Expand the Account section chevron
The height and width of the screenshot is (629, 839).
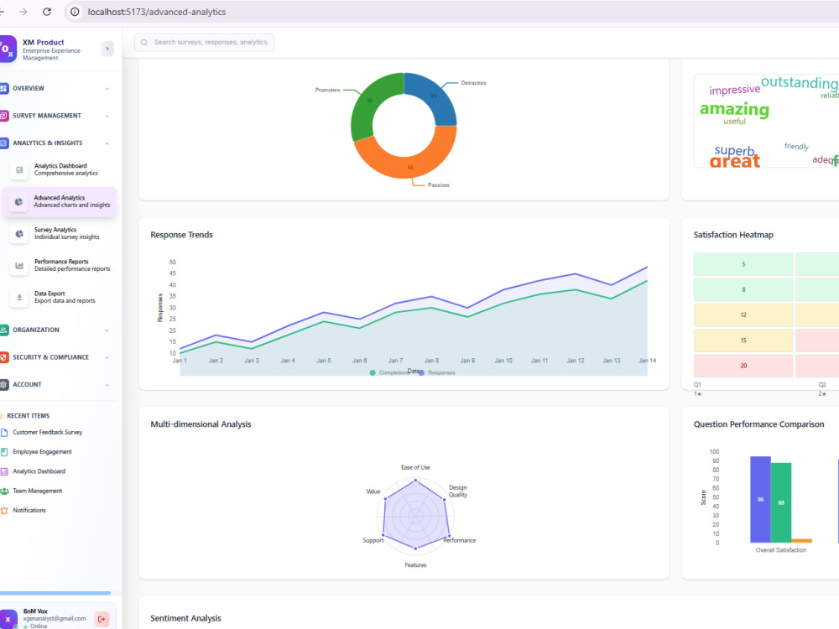[107, 385]
